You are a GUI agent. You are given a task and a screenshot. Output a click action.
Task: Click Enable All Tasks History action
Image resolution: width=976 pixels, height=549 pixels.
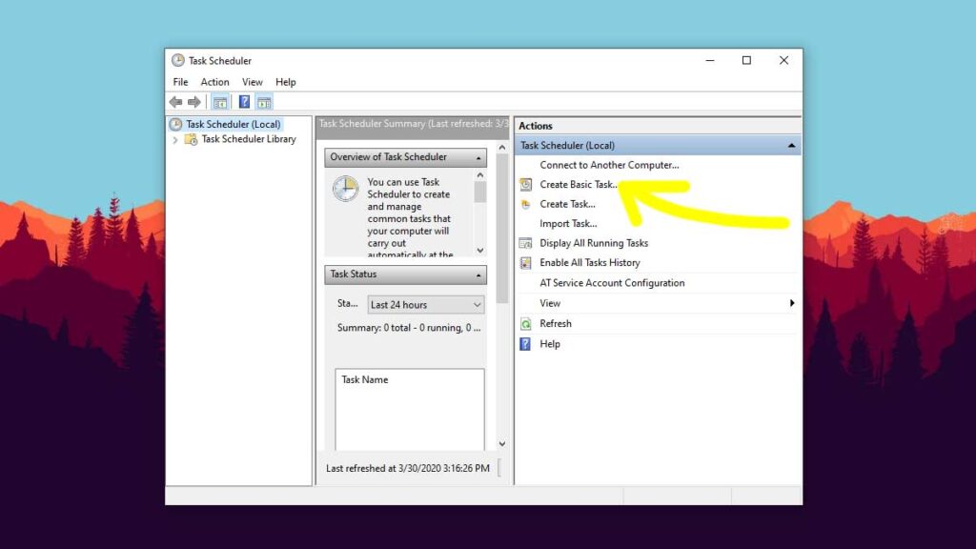[589, 263]
